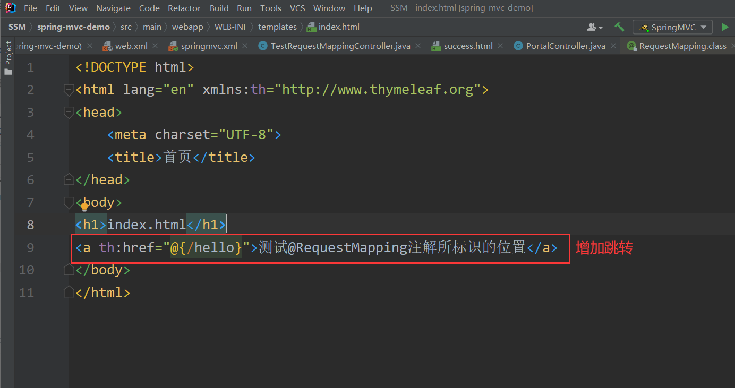Image resolution: width=735 pixels, height=388 pixels.
Task: Click the IntelliJ IDEA logo icon
Action: pyautogui.click(x=10, y=8)
